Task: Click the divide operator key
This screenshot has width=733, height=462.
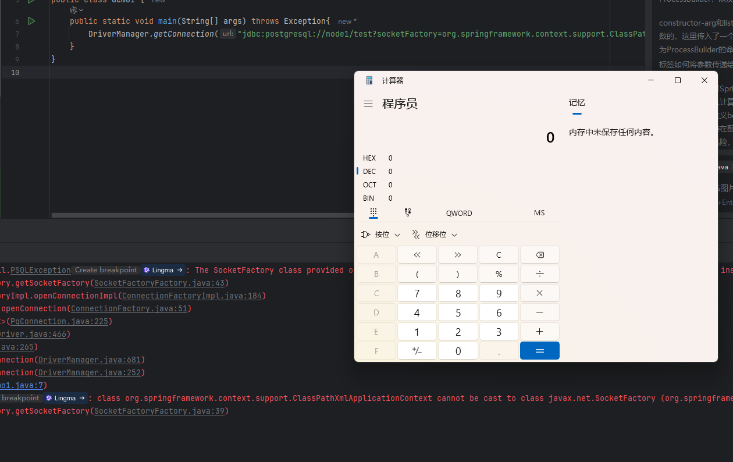Action: (540, 274)
